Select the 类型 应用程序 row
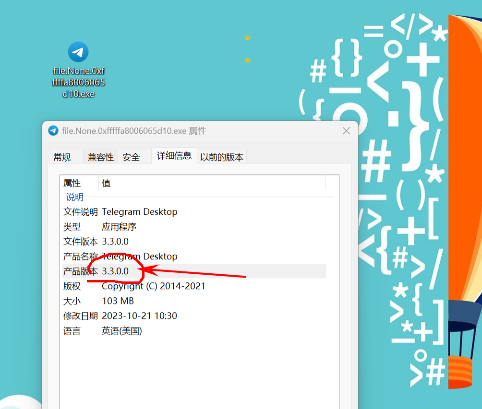The image size is (482, 409). point(194,227)
